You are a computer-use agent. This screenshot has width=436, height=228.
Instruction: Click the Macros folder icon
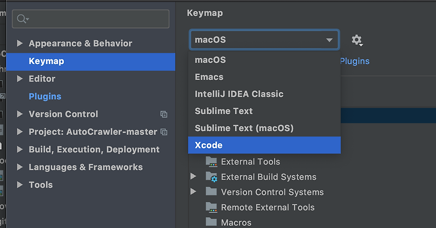pyautogui.click(x=211, y=222)
